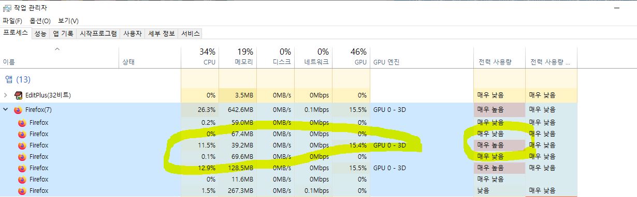
Task: Open the 보기(V) menu
Action: pyautogui.click(x=68, y=21)
